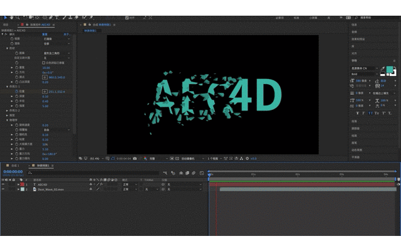Select the Selection arrow tool
This screenshot has width=401, height=251.
tap(6, 18)
